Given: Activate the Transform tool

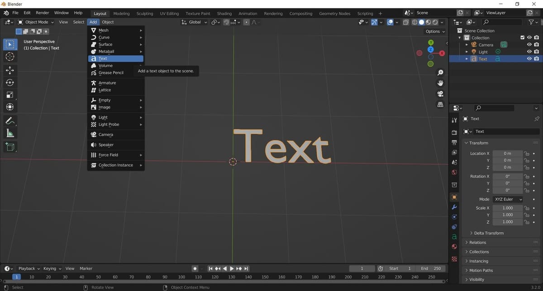Looking at the screenshot, I should (x=10, y=107).
